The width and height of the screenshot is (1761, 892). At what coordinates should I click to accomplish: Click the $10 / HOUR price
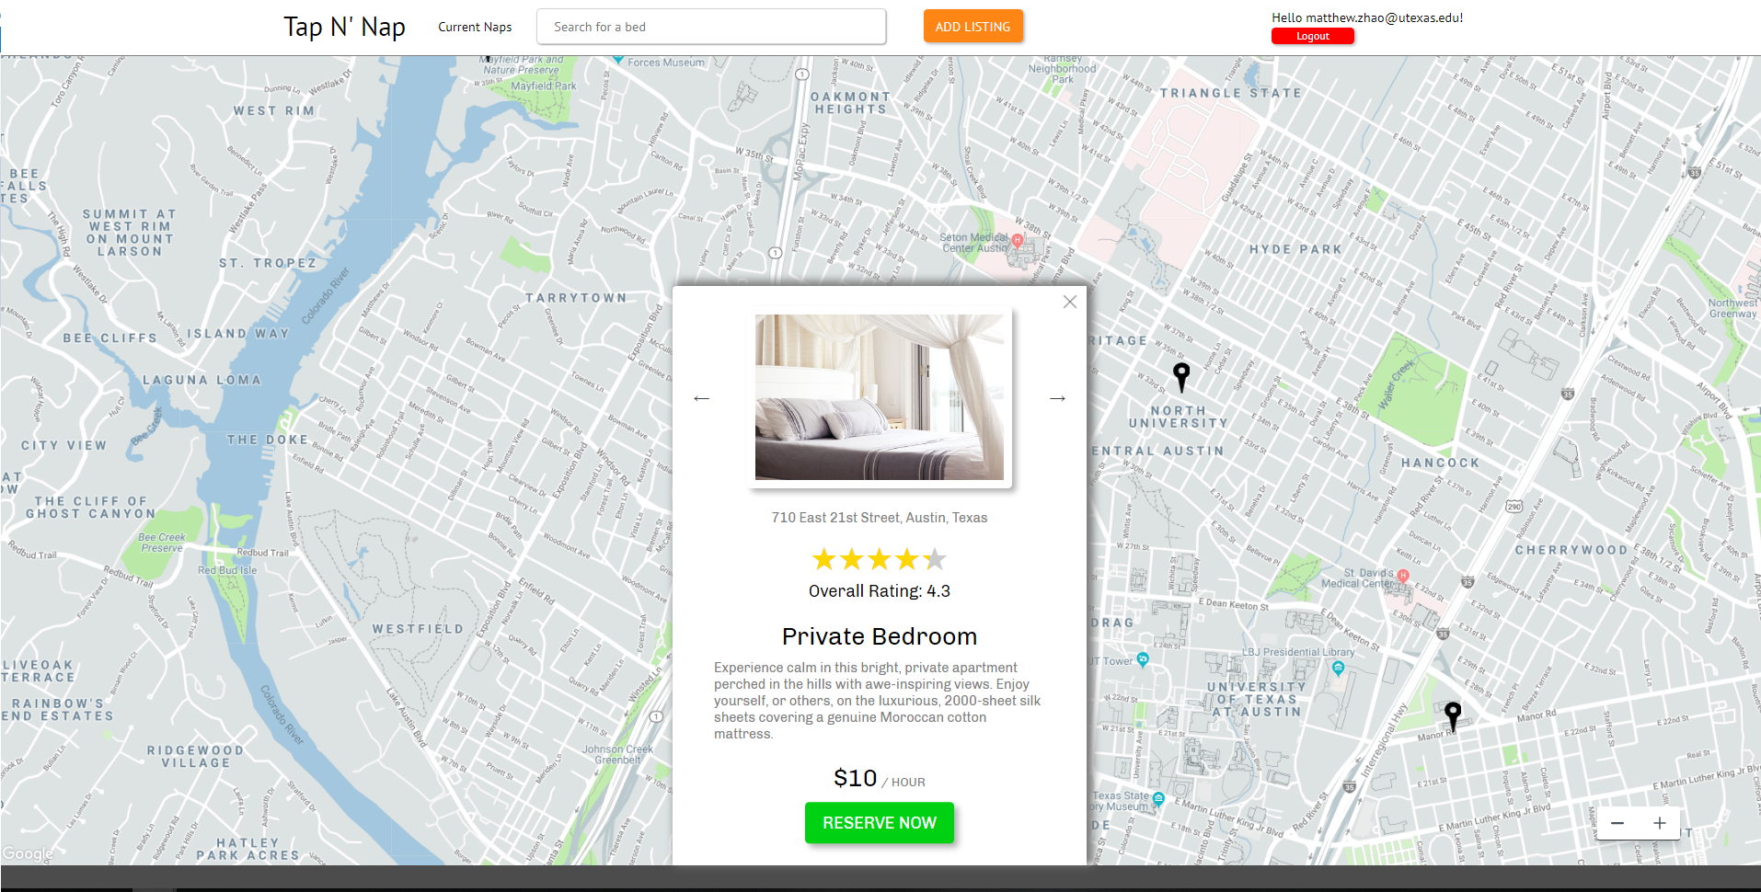coord(880,779)
